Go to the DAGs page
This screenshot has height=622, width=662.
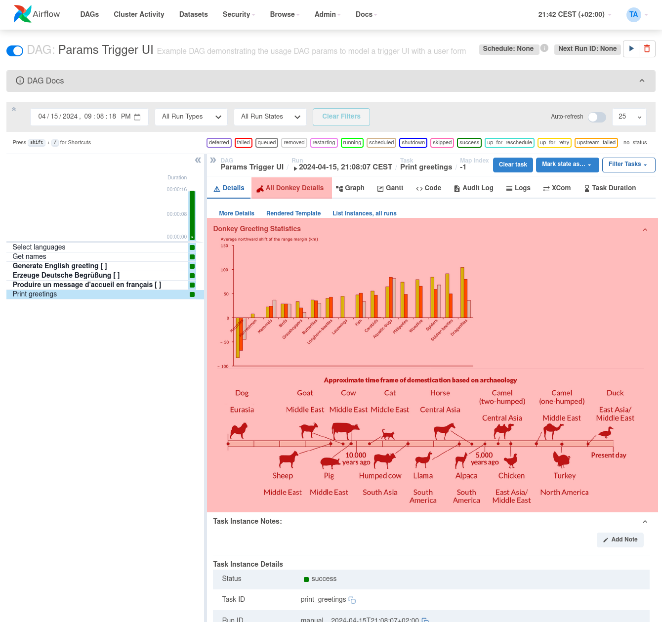point(89,14)
